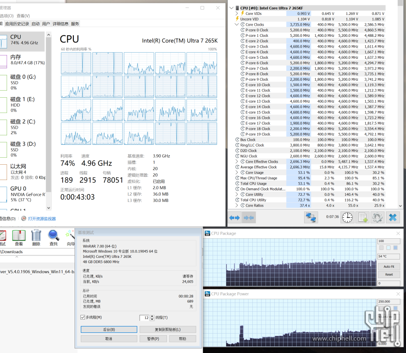Click the light cyan color swatch under the 100 field

(389, 248)
